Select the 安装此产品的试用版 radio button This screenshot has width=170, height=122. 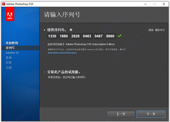[x=44, y=72]
